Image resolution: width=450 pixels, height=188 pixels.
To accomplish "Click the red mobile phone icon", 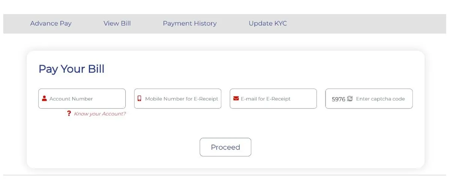I will click(139, 99).
